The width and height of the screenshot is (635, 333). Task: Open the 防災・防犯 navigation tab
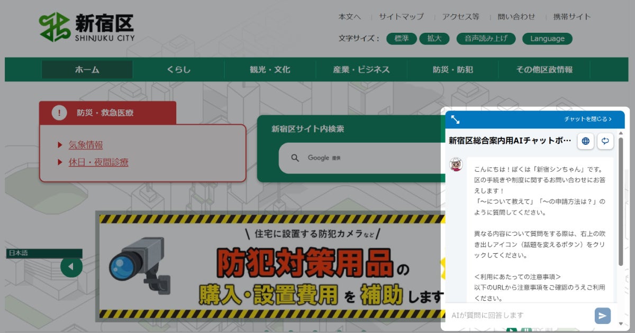(x=453, y=70)
